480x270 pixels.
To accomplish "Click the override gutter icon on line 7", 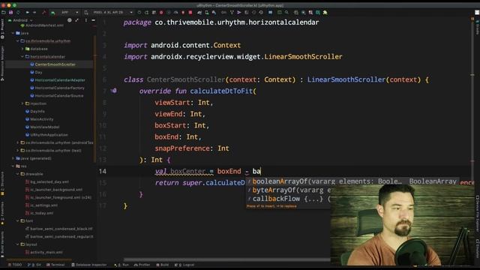I will point(114,91).
